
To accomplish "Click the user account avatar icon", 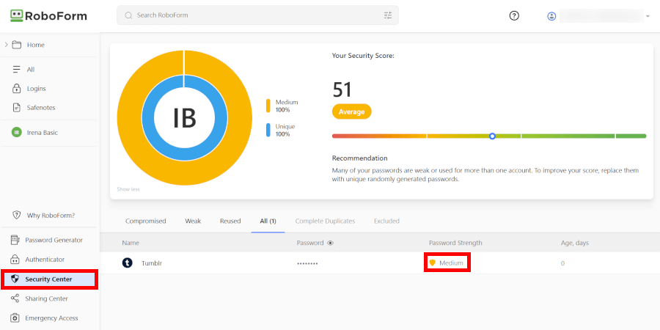I will coord(551,16).
